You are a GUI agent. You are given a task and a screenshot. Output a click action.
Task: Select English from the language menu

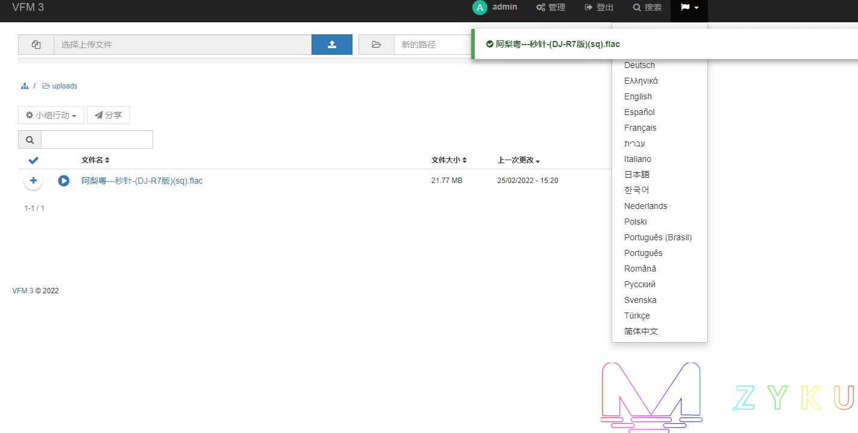pos(638,96)
